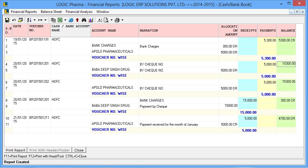Open the Financial Analysis menu
Image resolution: width=308 pixels, height=168 pixels.
point(79,12)
